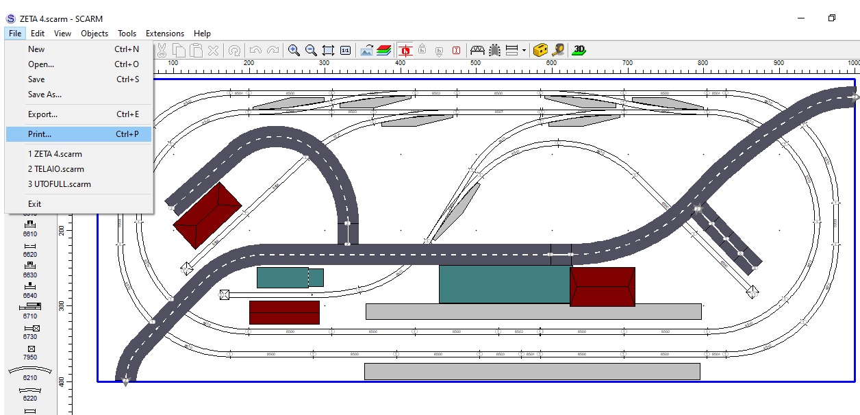Select curved track 6210 in library
The height and width of the screenshot is (415, 860).
(x=30, y=372)
